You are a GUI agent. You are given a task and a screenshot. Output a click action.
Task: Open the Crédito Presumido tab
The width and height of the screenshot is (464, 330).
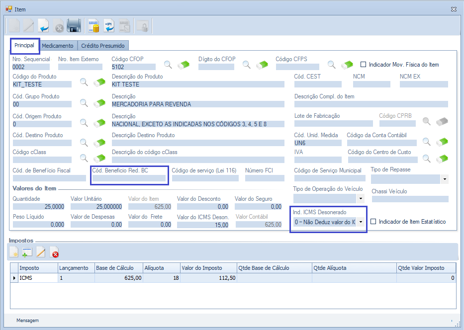103,46
